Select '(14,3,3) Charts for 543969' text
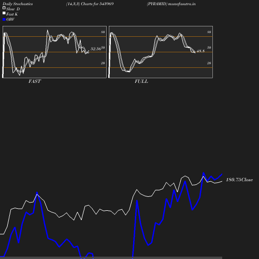Viewport: 259px width, 259px height. coord(90,4)
